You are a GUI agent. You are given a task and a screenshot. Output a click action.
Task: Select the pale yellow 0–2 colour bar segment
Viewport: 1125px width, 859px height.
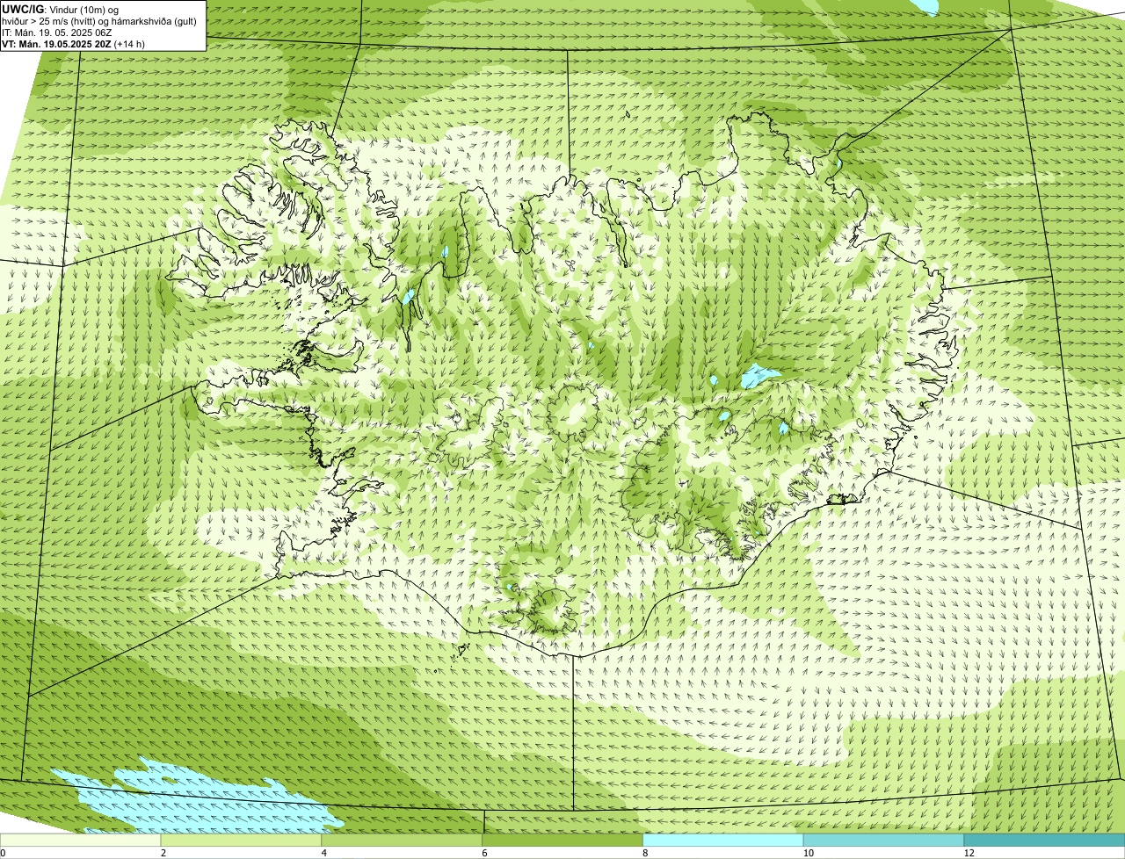(x=81, y=840)
